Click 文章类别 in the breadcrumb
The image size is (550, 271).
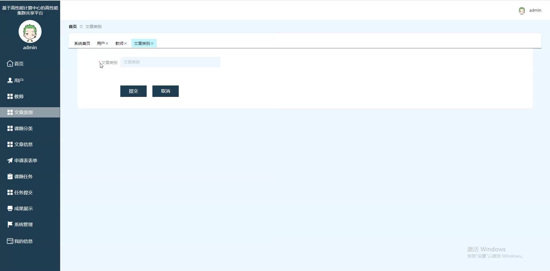(93, 27)
